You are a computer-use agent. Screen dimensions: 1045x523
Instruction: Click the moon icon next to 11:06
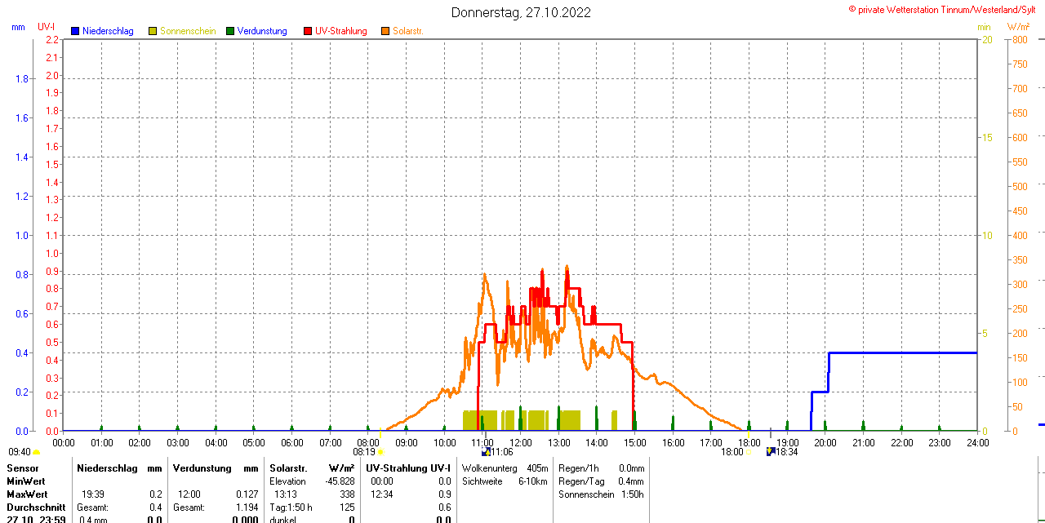(486, 452)
